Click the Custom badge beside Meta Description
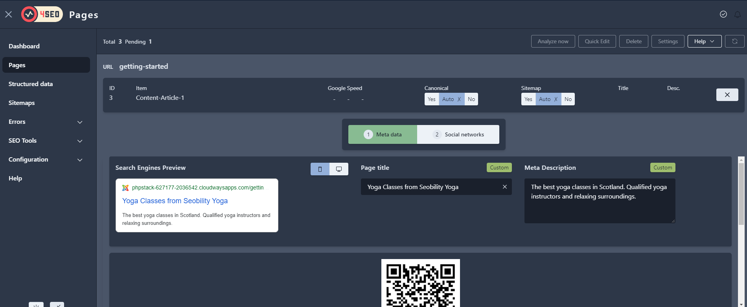This screenshot has width=747, height=307. pyautogui.click(x=663, y=167)
